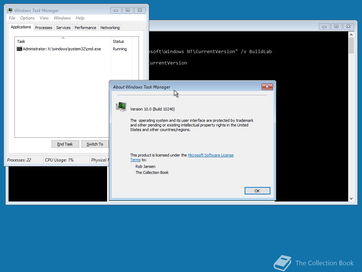Click the BuildLab command text in console
This screenshot has width=362, height=272.
pos(260,52)
